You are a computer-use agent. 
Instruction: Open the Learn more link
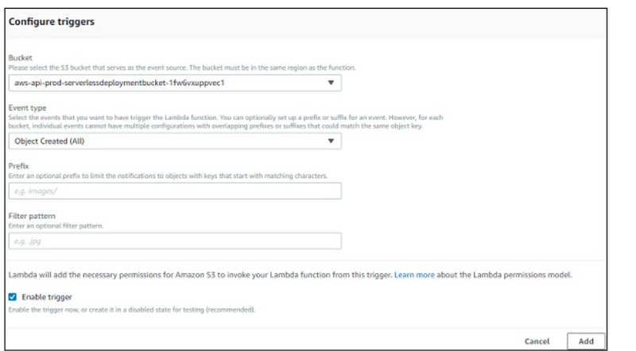(x=414, y=275)
